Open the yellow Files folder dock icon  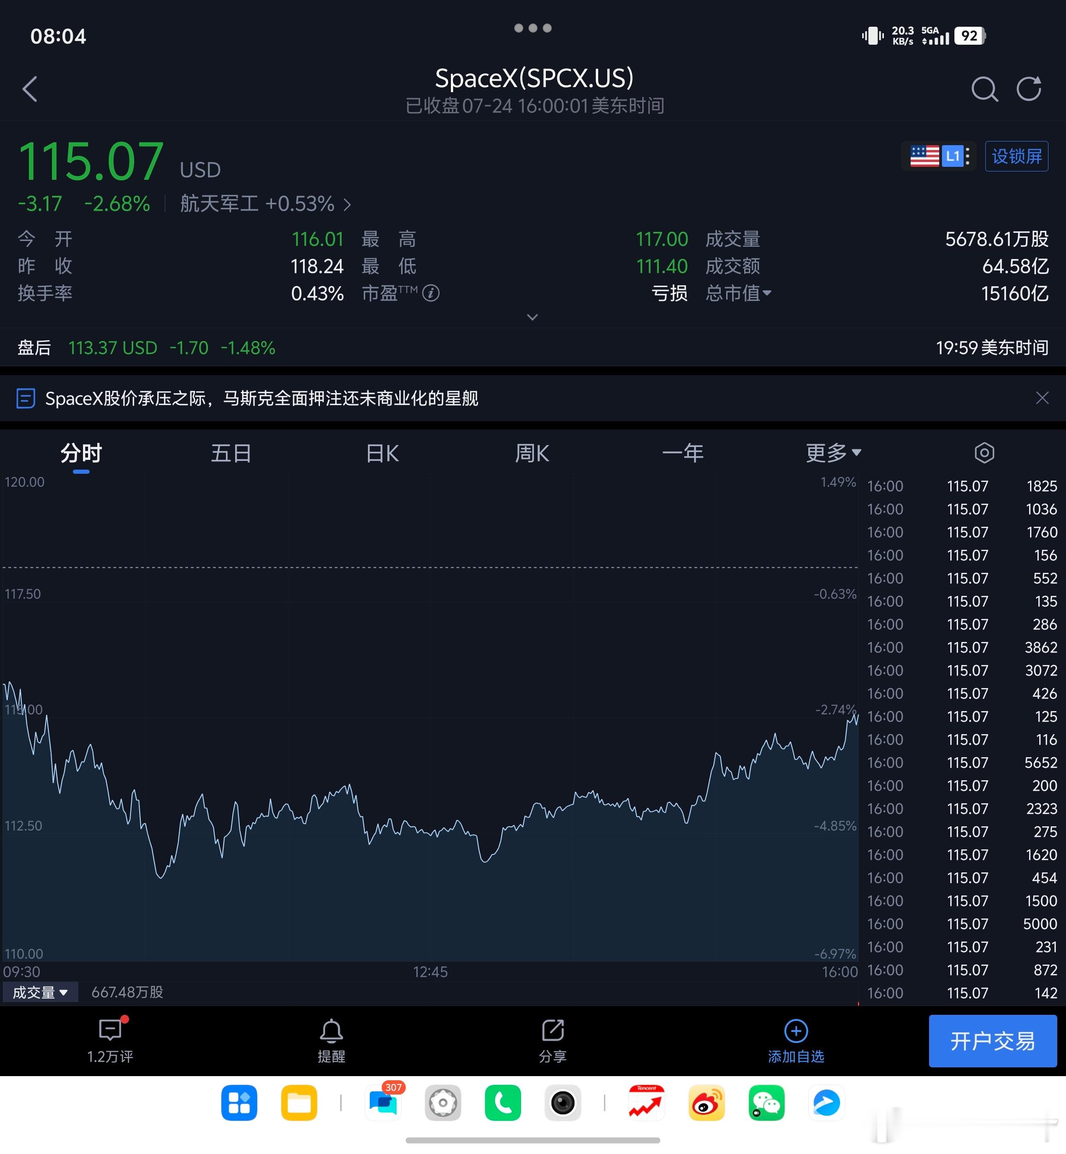[299, 1103]
